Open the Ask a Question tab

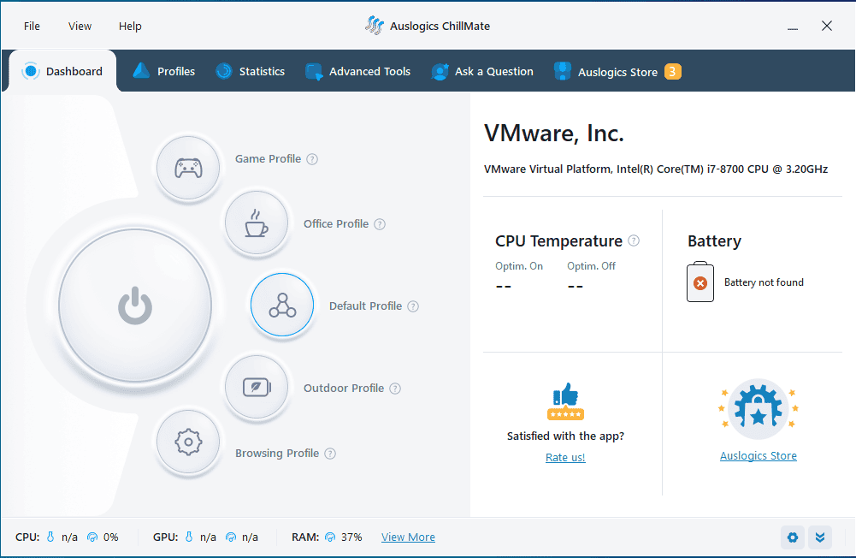pos(482,71)
